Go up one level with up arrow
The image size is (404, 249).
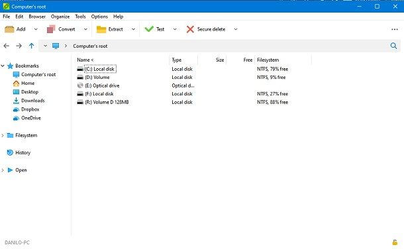(31, 46)
